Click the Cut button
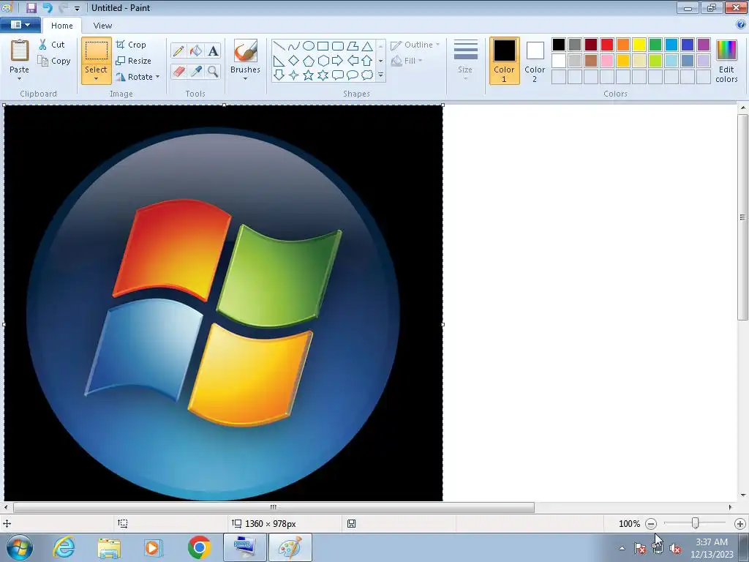Viewport: 749px width, 562px height. tap(52, 45)
